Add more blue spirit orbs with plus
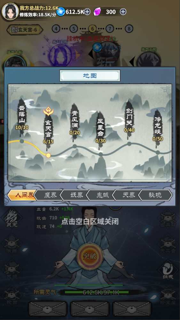 (87, 12)
